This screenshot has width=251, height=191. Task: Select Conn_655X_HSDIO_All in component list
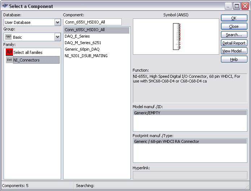pos(85,30)
